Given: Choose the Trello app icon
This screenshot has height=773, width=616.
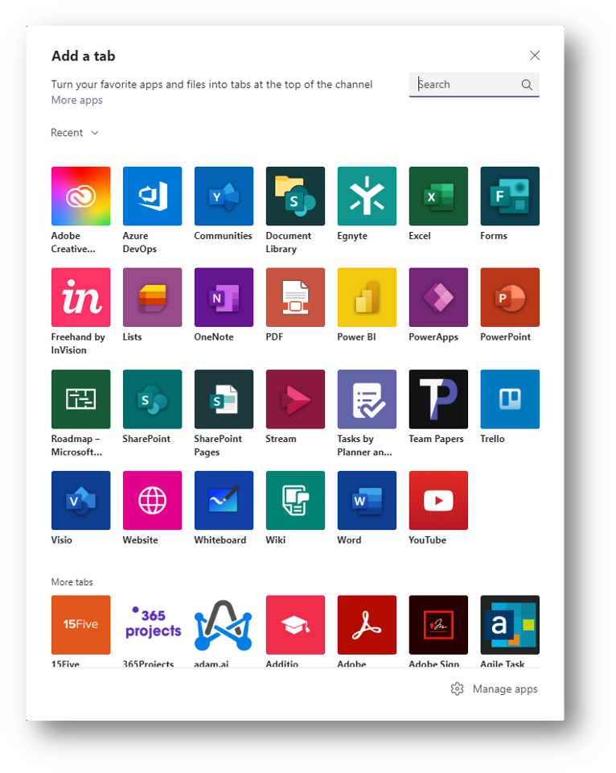Looking at the screenshot, I should [x=510, y=399].
